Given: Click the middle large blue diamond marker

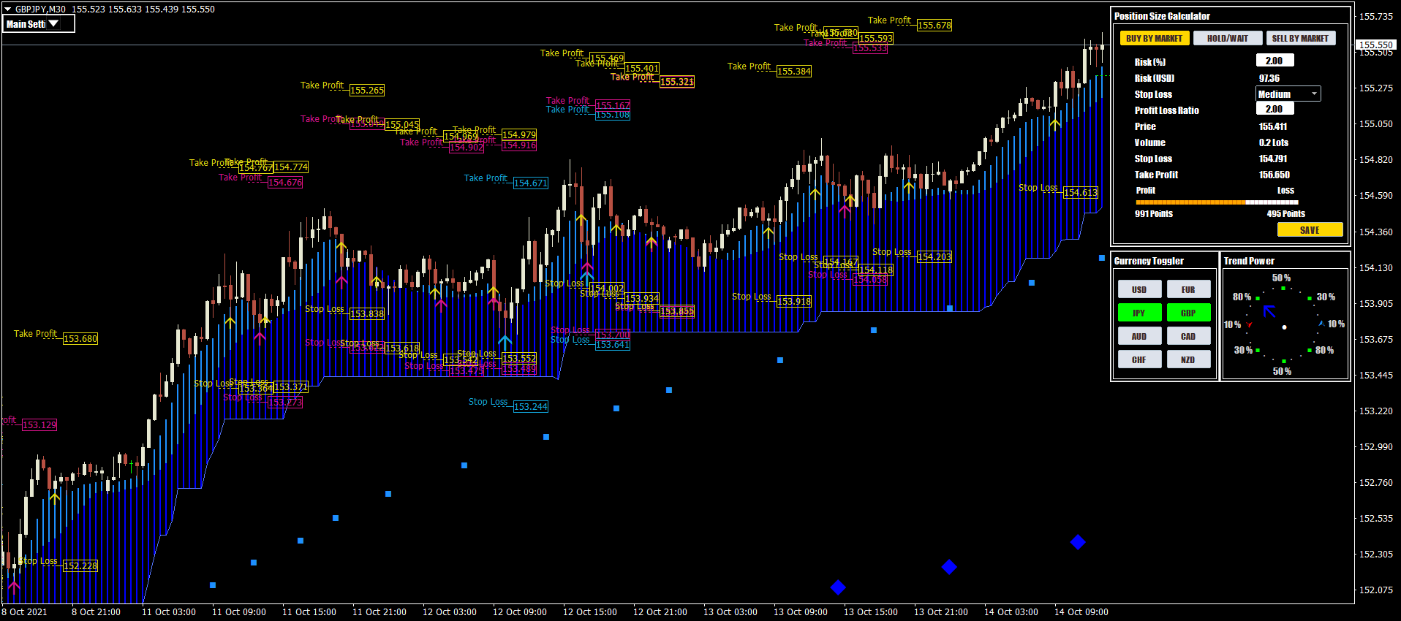Looking at the screenshot, I should pos(949,567).
